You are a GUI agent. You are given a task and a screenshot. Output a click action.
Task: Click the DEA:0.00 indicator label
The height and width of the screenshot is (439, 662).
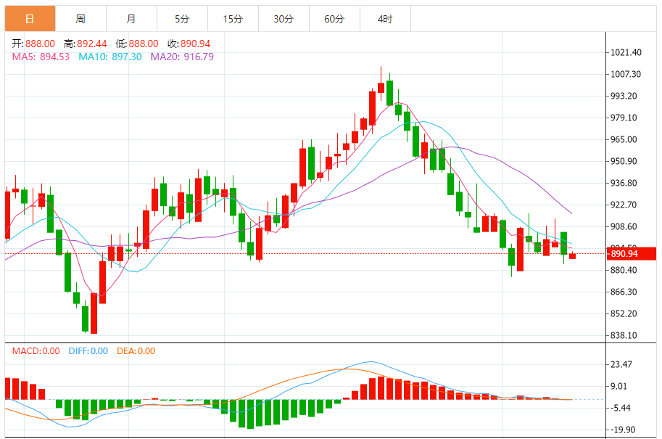[x=136, y=351]
